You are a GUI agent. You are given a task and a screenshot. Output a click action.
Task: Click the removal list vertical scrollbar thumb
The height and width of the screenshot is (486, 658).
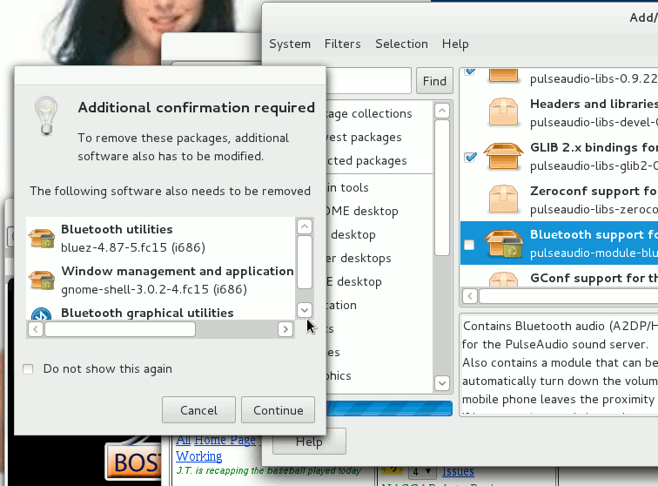[305, 262]
